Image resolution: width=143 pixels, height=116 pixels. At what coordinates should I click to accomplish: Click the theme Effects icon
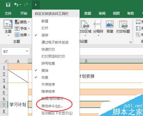tap(17, 35)
